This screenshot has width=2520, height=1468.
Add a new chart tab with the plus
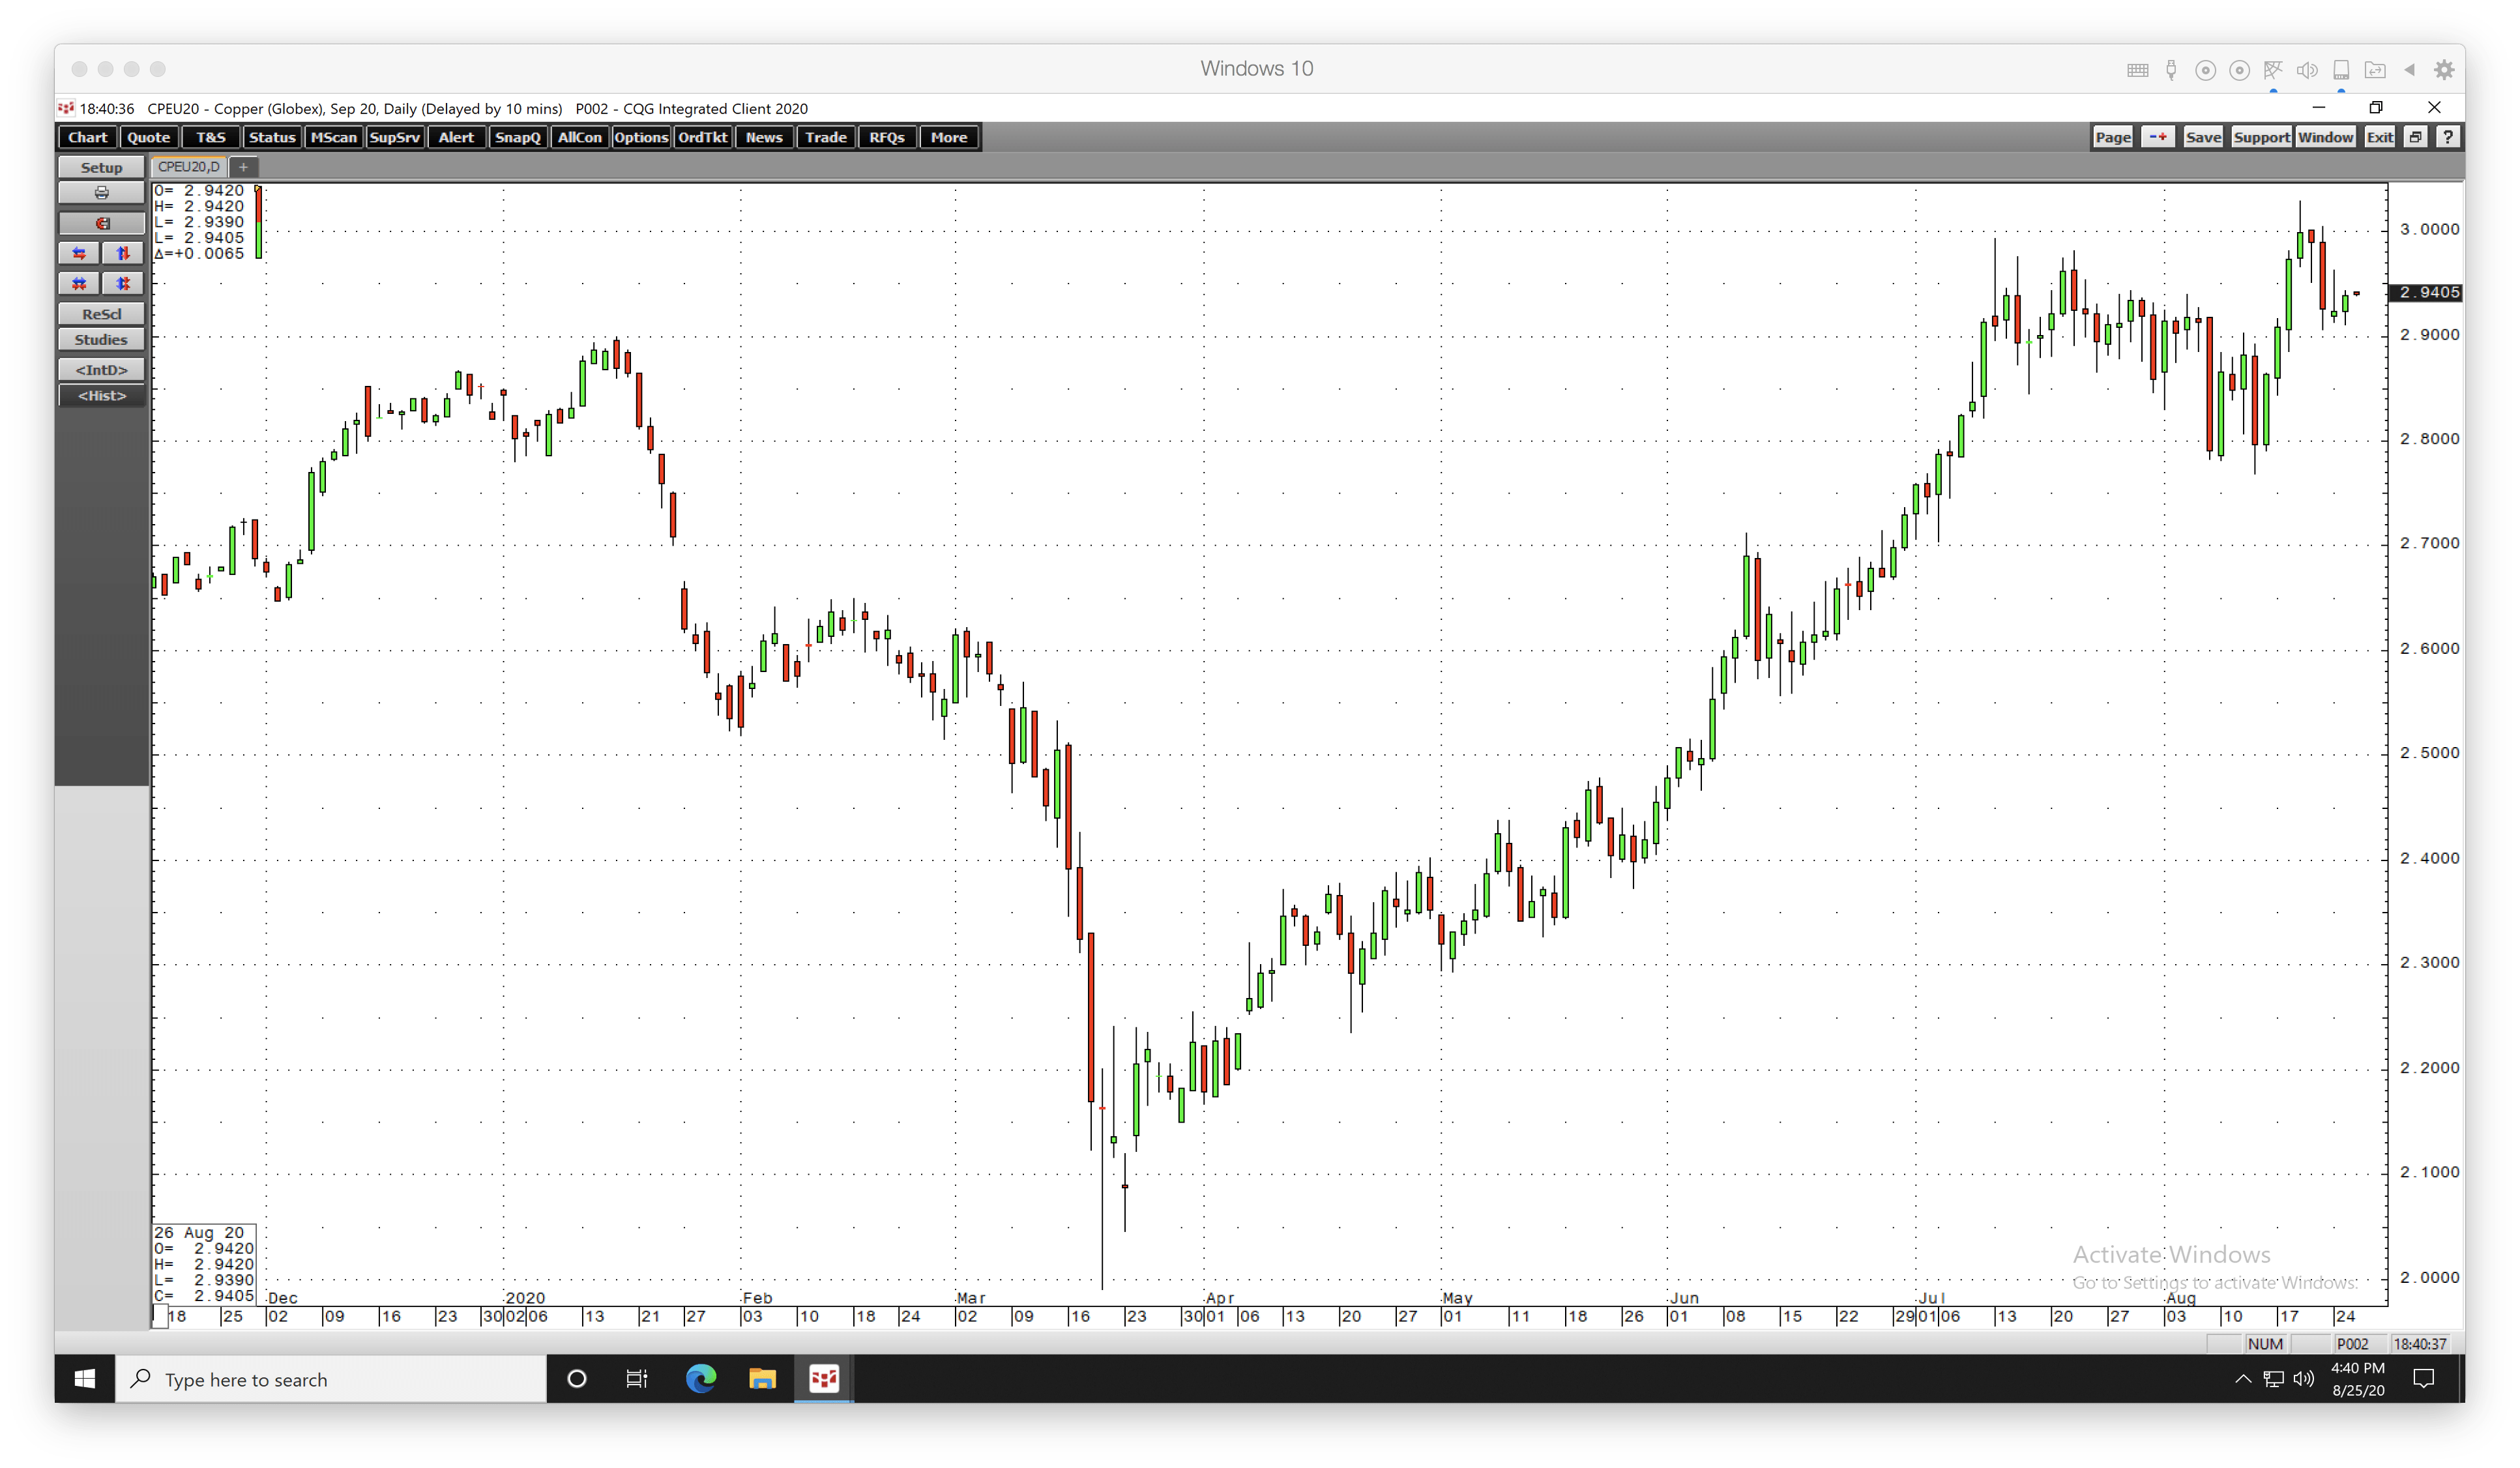[x=243, y=167]
